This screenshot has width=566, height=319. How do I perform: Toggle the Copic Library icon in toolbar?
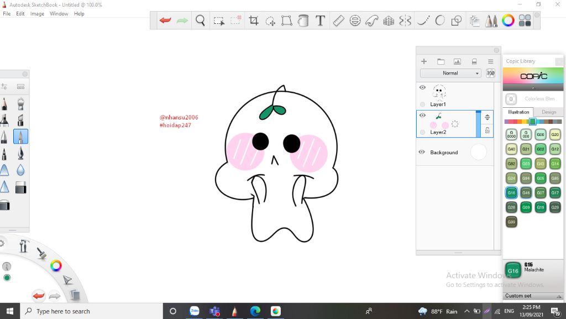click(x=525, y=20)
